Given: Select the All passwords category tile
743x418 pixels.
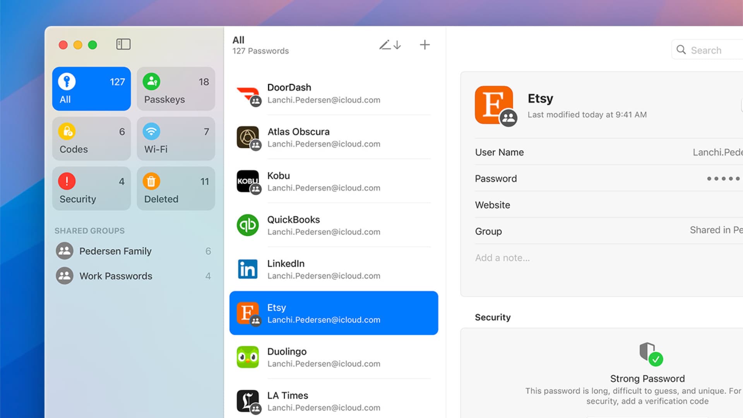Looking at the screenshot, I should point(91,89).
